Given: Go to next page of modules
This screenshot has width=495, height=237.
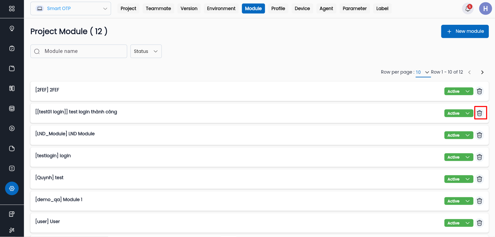Looking at the screenshot, I should [482, 72].
